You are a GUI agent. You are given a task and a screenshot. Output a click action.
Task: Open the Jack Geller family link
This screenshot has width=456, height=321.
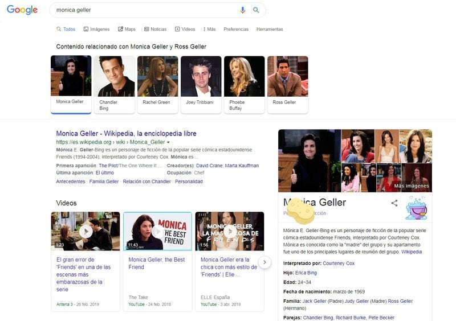click(315, 301)
